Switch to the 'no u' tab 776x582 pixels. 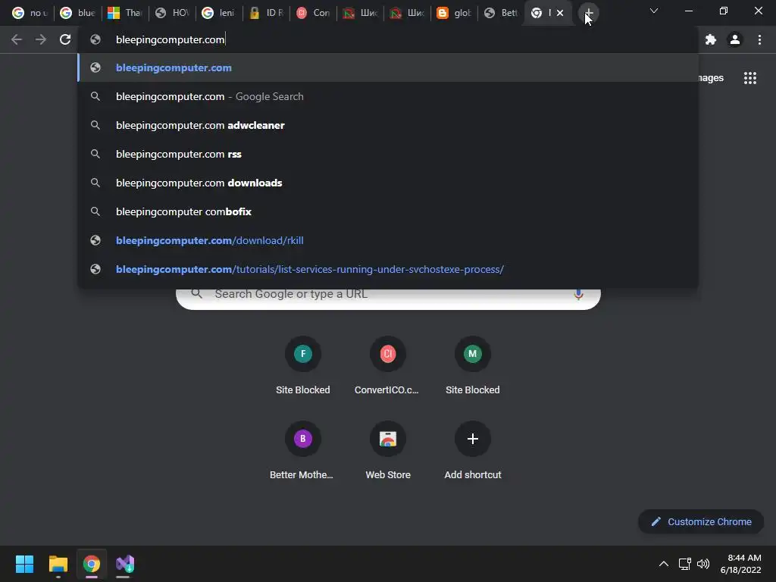[x=30, y=13]
